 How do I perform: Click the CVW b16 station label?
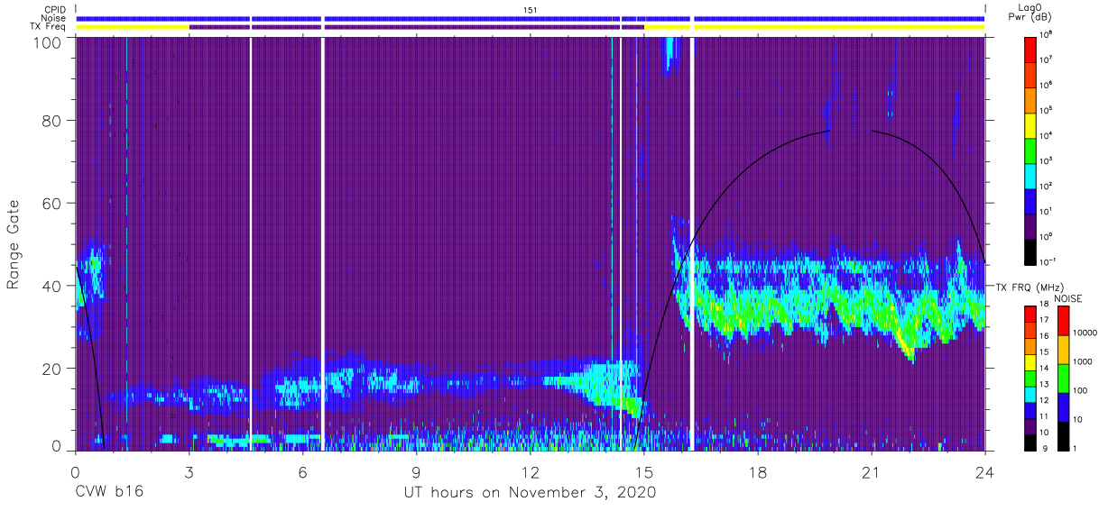[109, 492]
